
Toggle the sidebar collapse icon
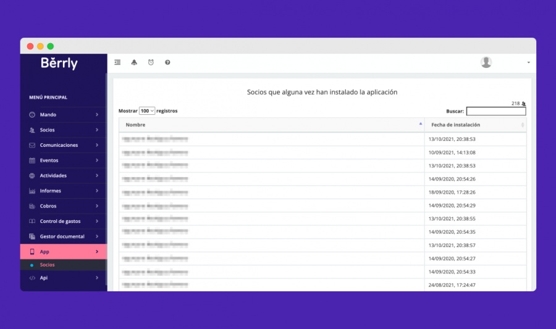pyautogui.click(x=117, y=62)
